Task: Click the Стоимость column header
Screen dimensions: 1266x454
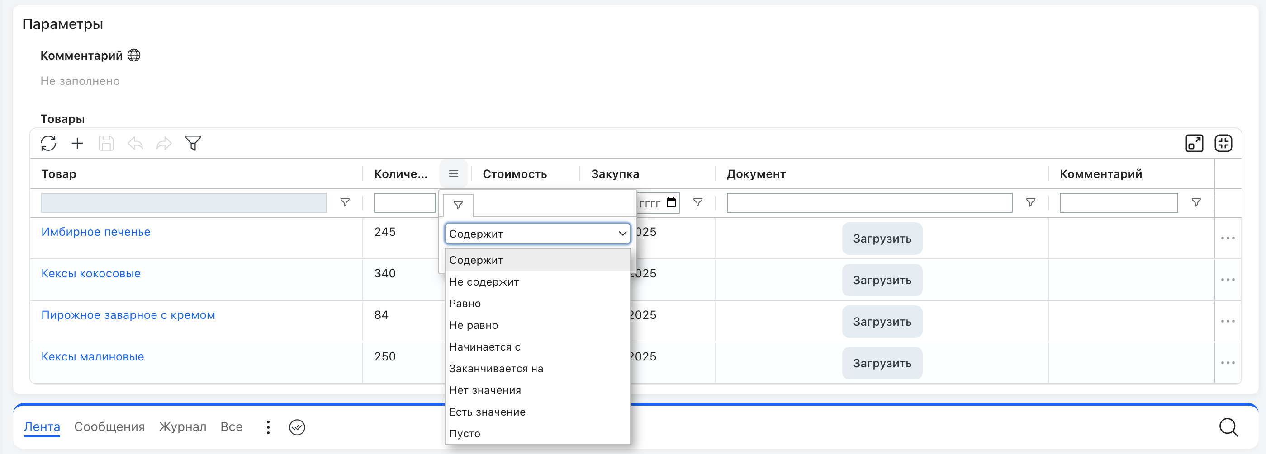Action: pos(515,174)
